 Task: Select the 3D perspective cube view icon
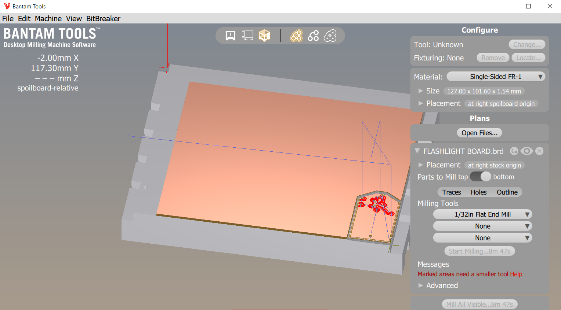pos(264,35)
